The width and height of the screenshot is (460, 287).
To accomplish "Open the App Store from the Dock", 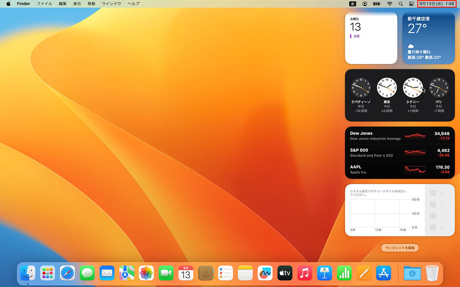I will [384, 273].
